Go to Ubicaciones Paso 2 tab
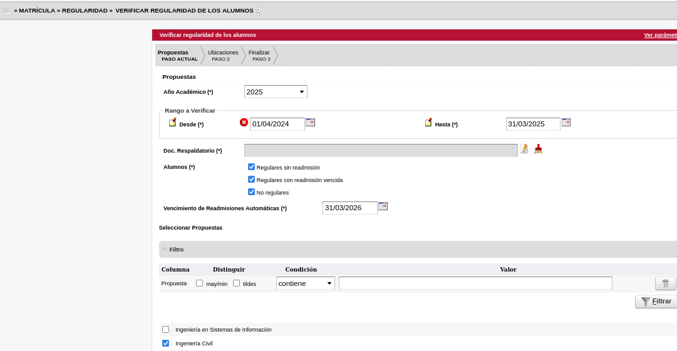 click(223, 55)
